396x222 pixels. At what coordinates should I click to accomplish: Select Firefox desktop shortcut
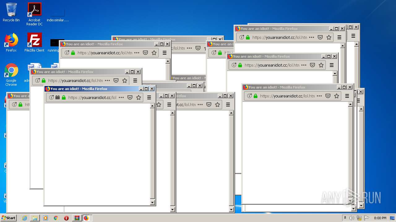(x=11, y=43)
